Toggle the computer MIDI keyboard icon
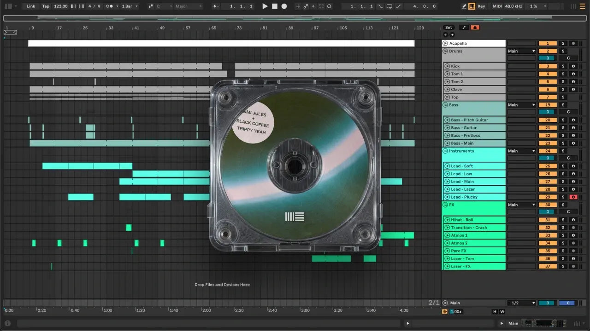 pos(472,6)
